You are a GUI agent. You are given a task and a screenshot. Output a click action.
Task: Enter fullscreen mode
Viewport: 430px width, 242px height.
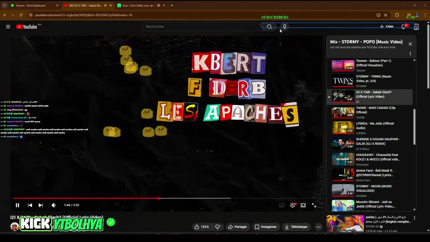tap(314, 205)
